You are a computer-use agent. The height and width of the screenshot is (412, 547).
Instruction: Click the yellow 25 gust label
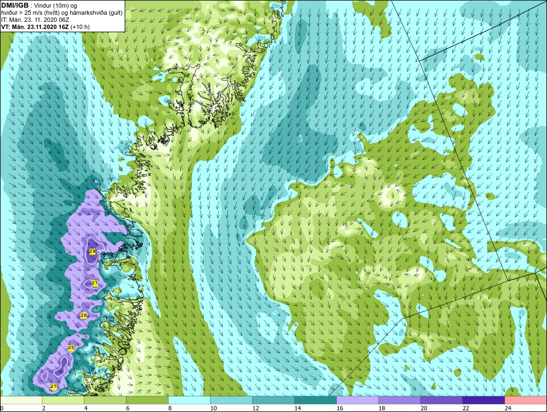pos(71,348)
